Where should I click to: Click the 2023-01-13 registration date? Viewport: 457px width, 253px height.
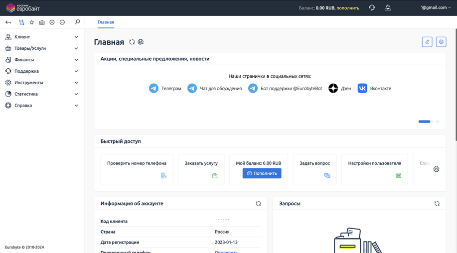coord(226,242)
